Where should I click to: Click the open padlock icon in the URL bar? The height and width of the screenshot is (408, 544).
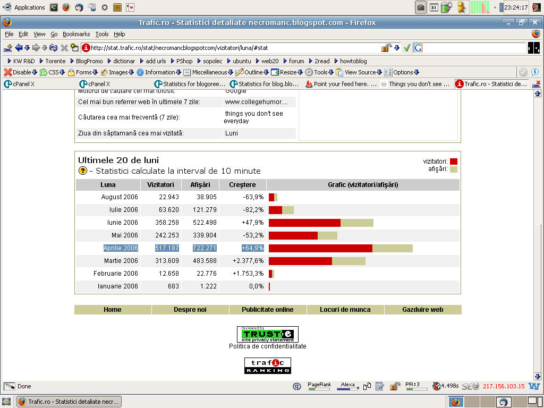[x=386, y=48]
